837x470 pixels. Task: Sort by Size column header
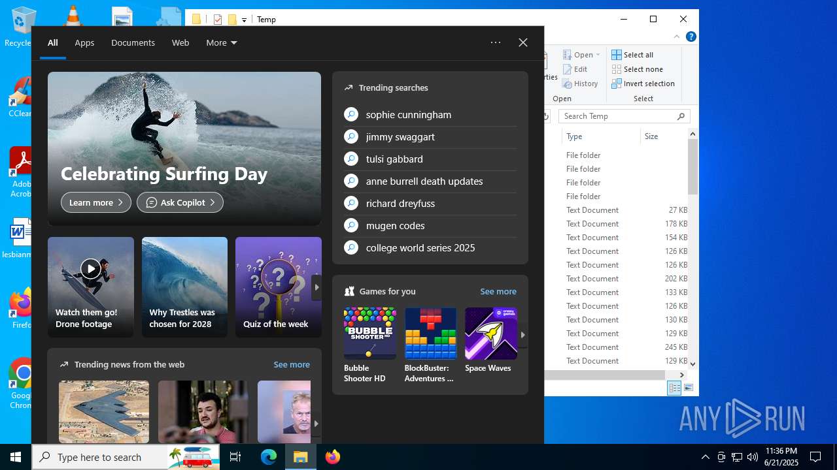point(663,136)
